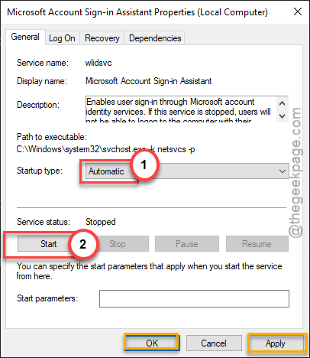The width and height of the screenshot is (310, 358).
Task: Switch to the General tab
Action: click(x=25, y=37)
